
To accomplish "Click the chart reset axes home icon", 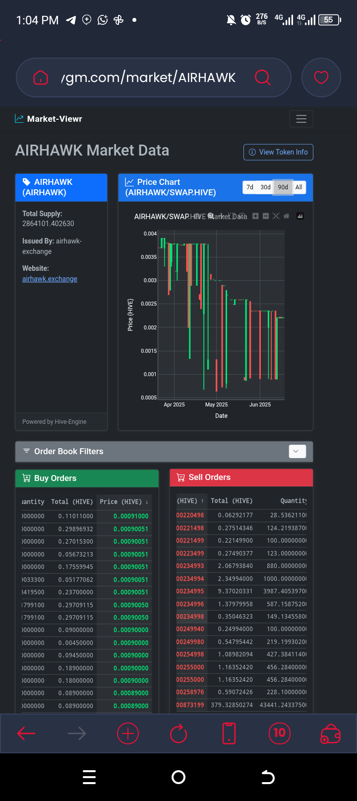I will (286, 216).
